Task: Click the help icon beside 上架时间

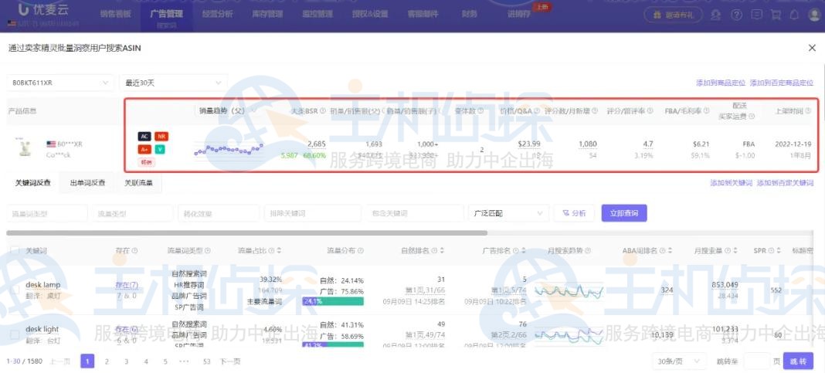Action: tap(808, 111)
